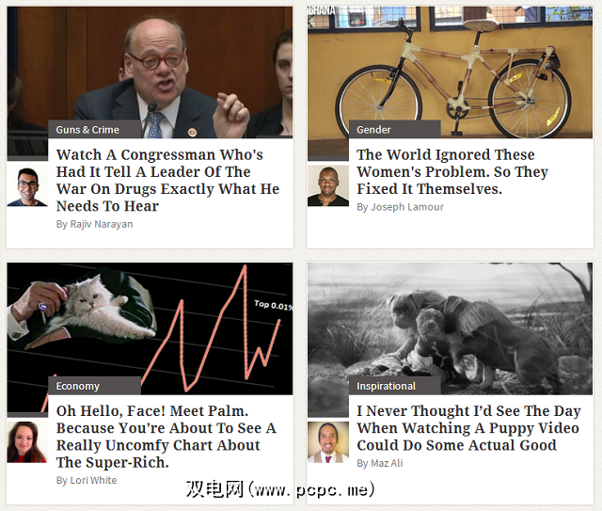
Task: Click Rajiv Narayan's author avatar
Action: point(27,186)
